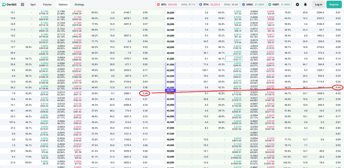This screenshot has width=344, height=168.
Task: Click the 8787.2 open interest value
Action: pos(128,47)
